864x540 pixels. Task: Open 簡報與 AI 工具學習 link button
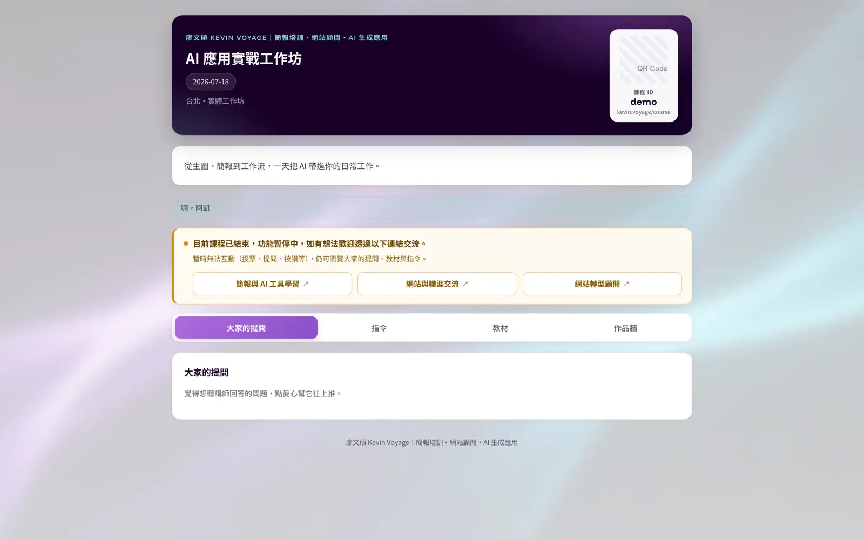[272, 283]
